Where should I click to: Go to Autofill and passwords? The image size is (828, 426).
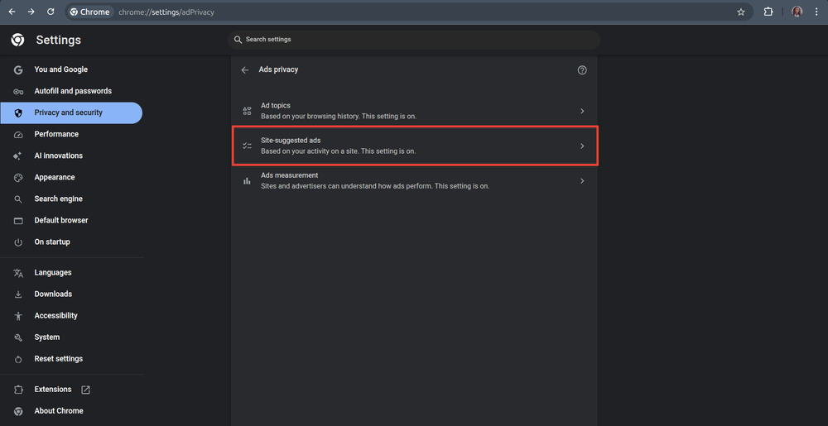tap(73, 91)
